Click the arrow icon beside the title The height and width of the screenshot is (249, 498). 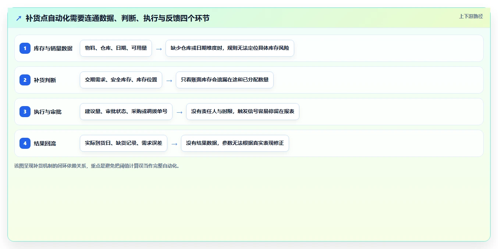(x=19, y=18)
